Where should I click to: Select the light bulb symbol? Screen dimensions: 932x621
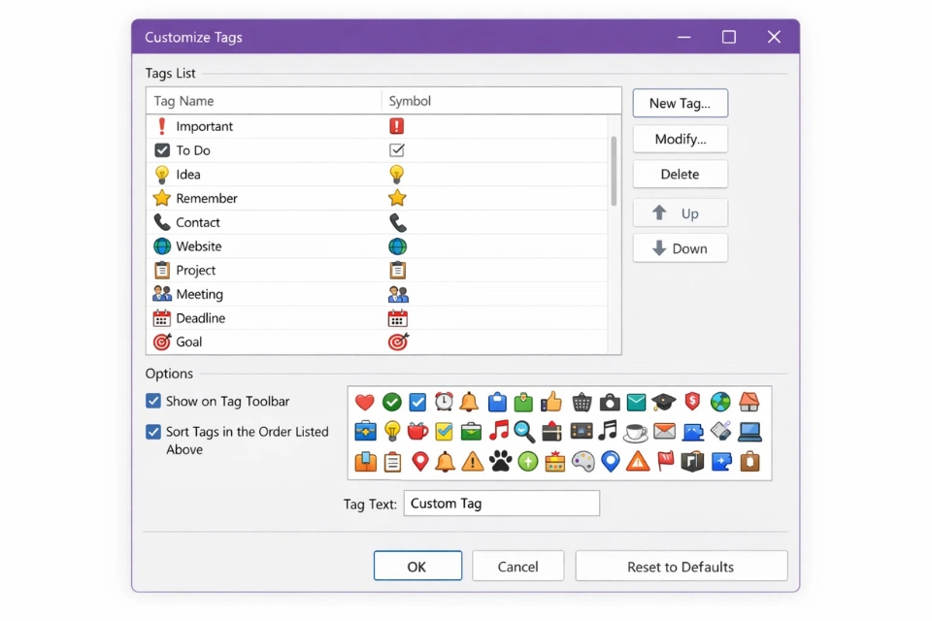click(390, 431)
